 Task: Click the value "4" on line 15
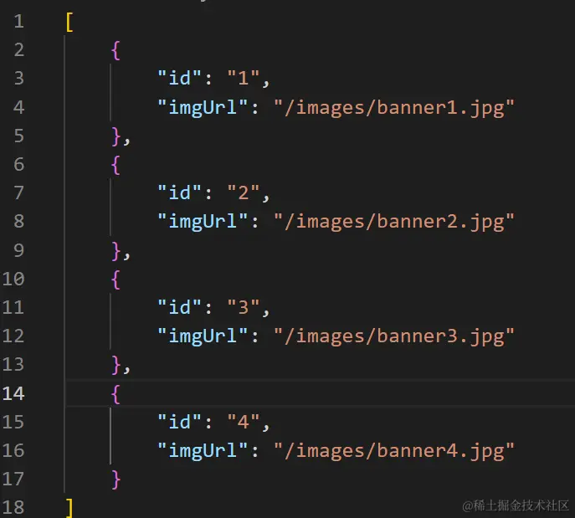(244, 422)
